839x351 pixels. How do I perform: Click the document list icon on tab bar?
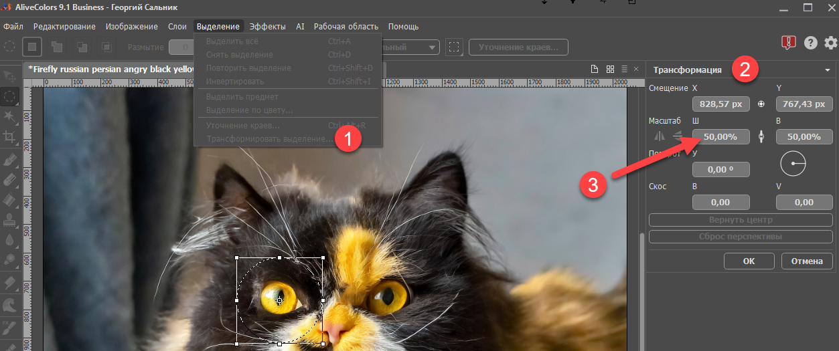click(x=624, y=70)
